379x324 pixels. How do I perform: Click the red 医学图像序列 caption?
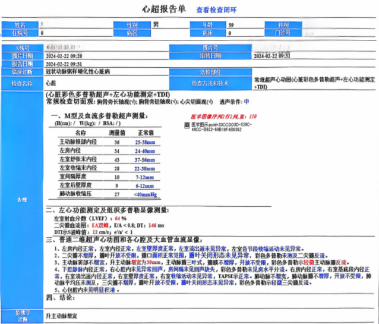click(223, 117)
